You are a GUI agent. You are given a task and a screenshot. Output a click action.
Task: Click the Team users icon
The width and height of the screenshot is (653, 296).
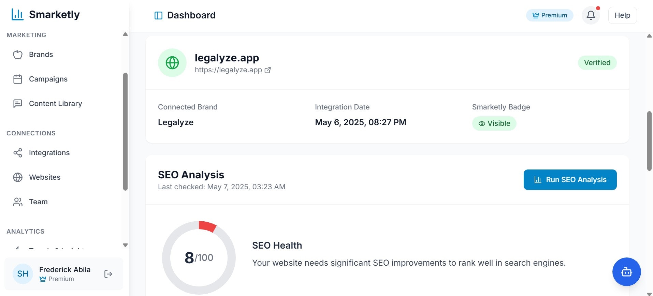point(18,202)
